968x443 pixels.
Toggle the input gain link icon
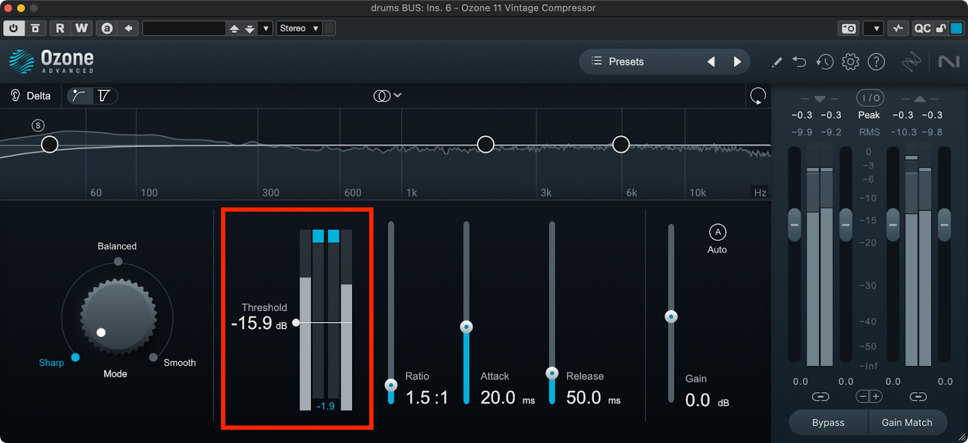click(820, 396)
